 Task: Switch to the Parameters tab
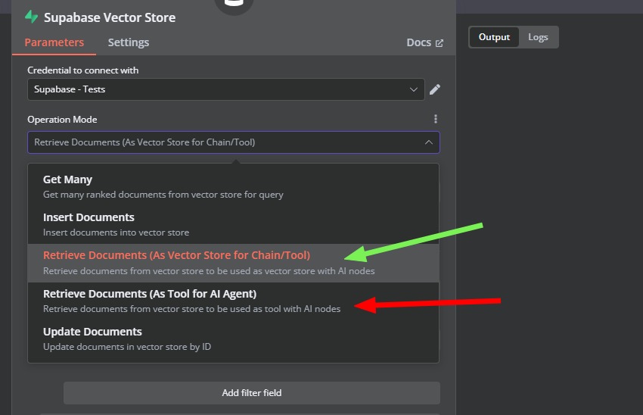pyautogui.click(x=54, y=42)
